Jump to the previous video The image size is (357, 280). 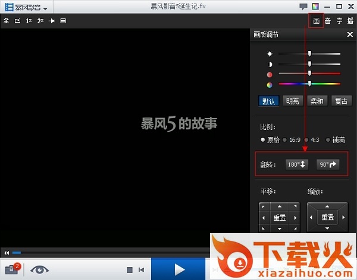(141, 270)
